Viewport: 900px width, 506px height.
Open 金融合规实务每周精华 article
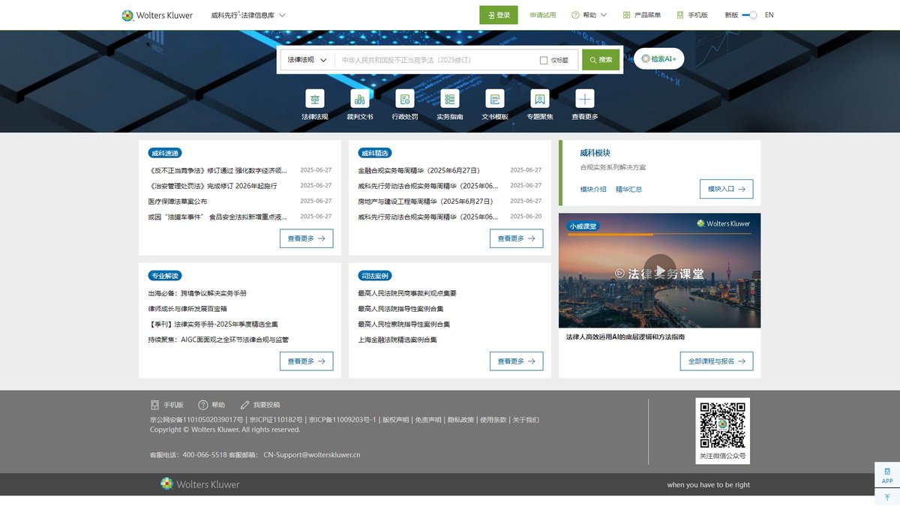pos(418,170)
